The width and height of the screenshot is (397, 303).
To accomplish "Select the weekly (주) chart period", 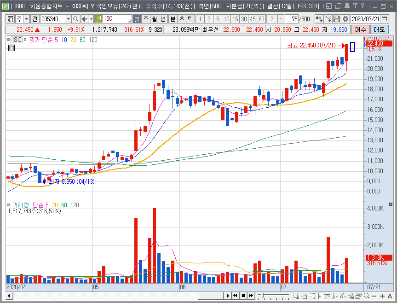I will pyautogui.click(x=146, y=19).
